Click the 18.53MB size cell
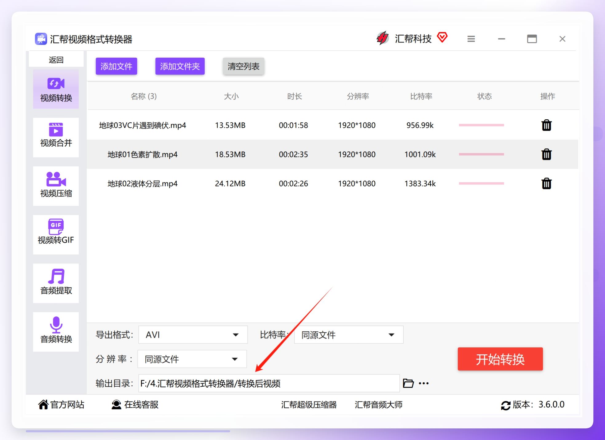605x440 pixels. click(x=230, y=154)
